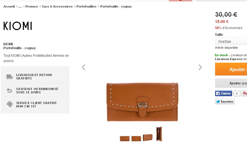This screenshot has height=146, width=247.
Task: Open the OneSize Taille dropdown
Action: coord(231,41)
